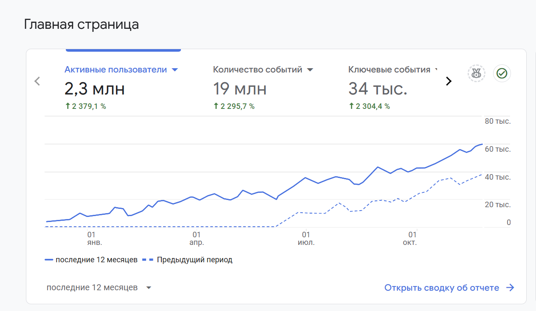Expand the Количество событий metric dropdown

(310, 70)
